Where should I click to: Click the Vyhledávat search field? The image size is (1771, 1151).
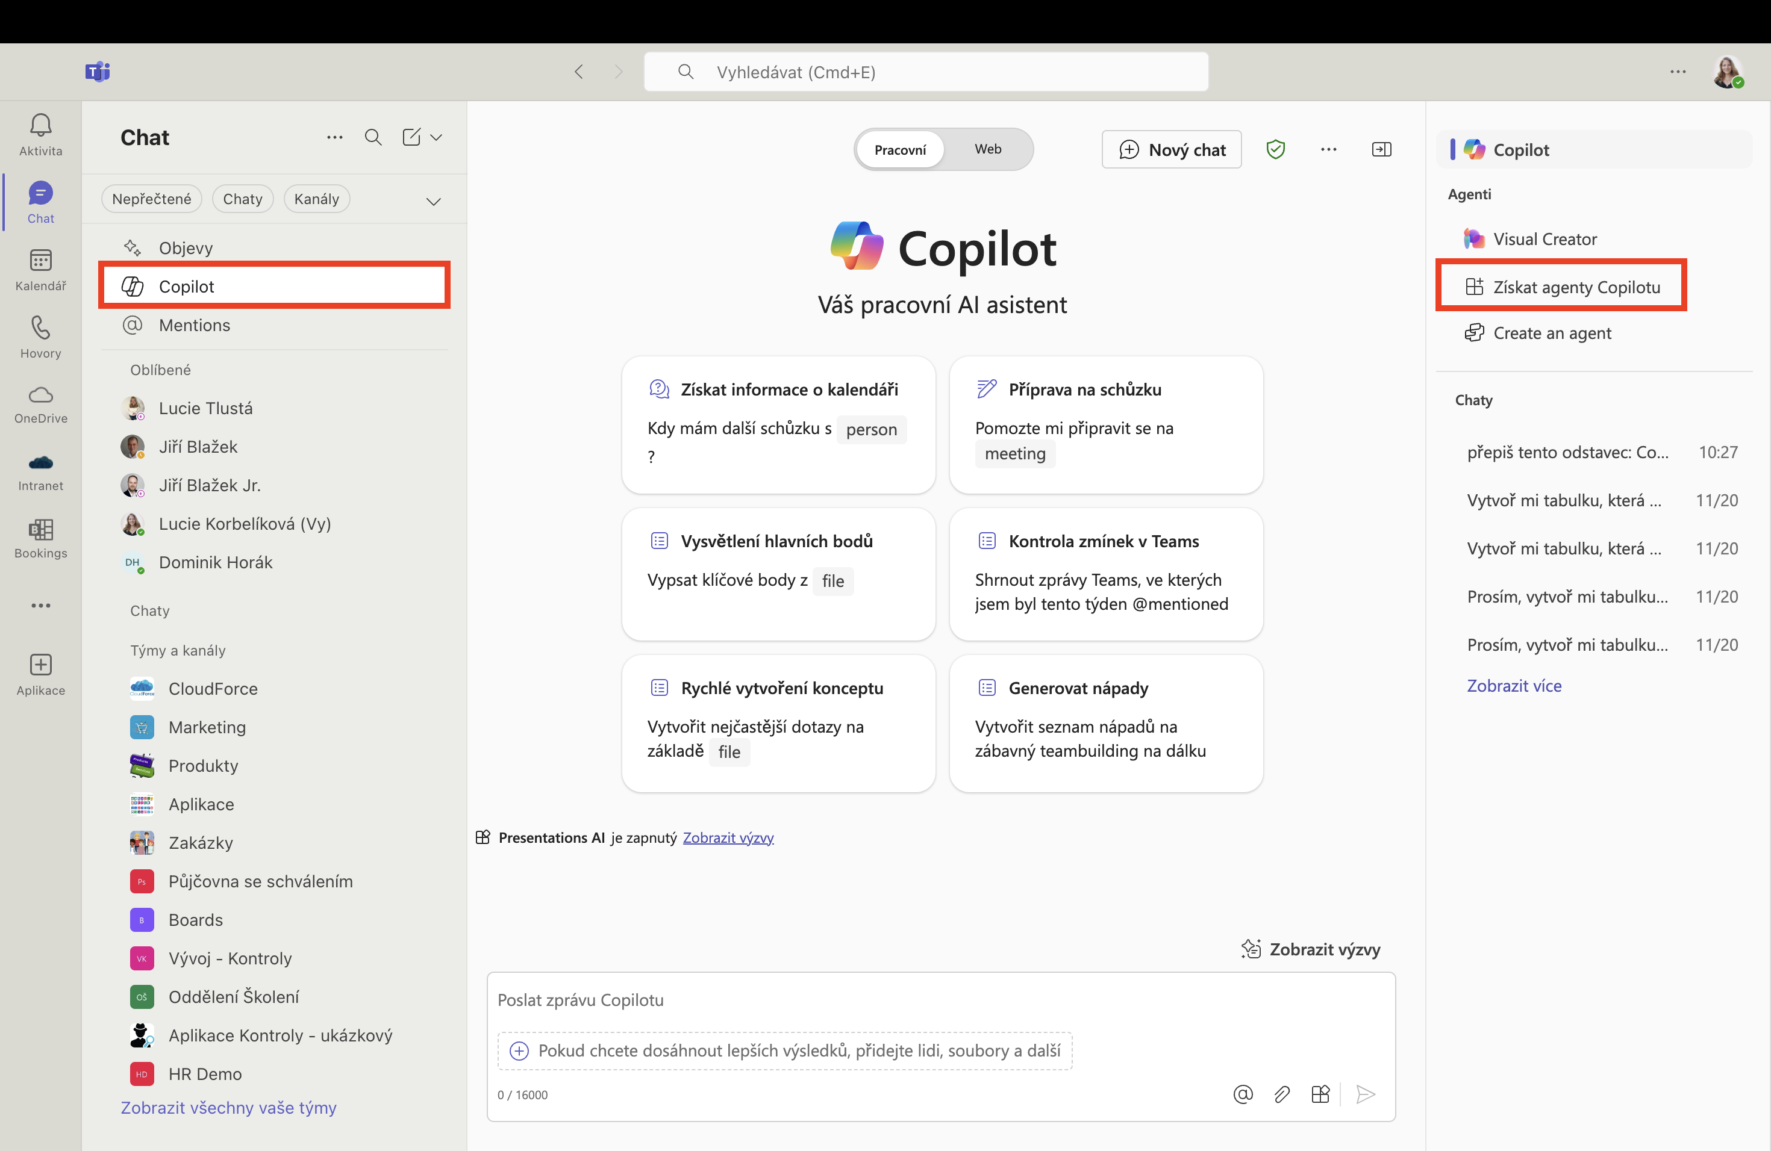click(926, 72)
